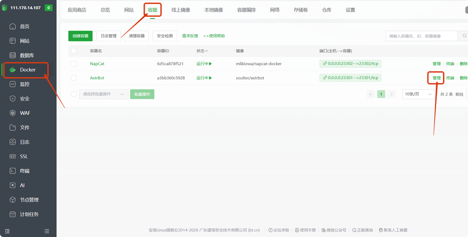Click the 监控 monitor icon

pyautogui.click(x=13, y=84)
